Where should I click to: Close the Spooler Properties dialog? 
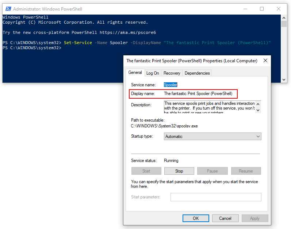(x=265, y=60)
